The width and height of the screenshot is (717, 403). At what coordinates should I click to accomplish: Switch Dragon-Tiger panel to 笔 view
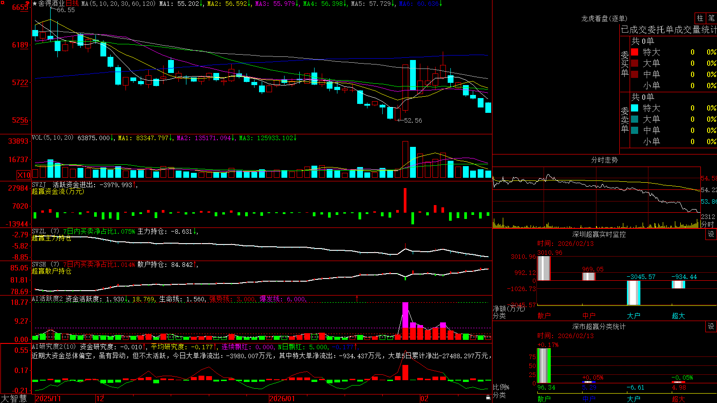711,18
